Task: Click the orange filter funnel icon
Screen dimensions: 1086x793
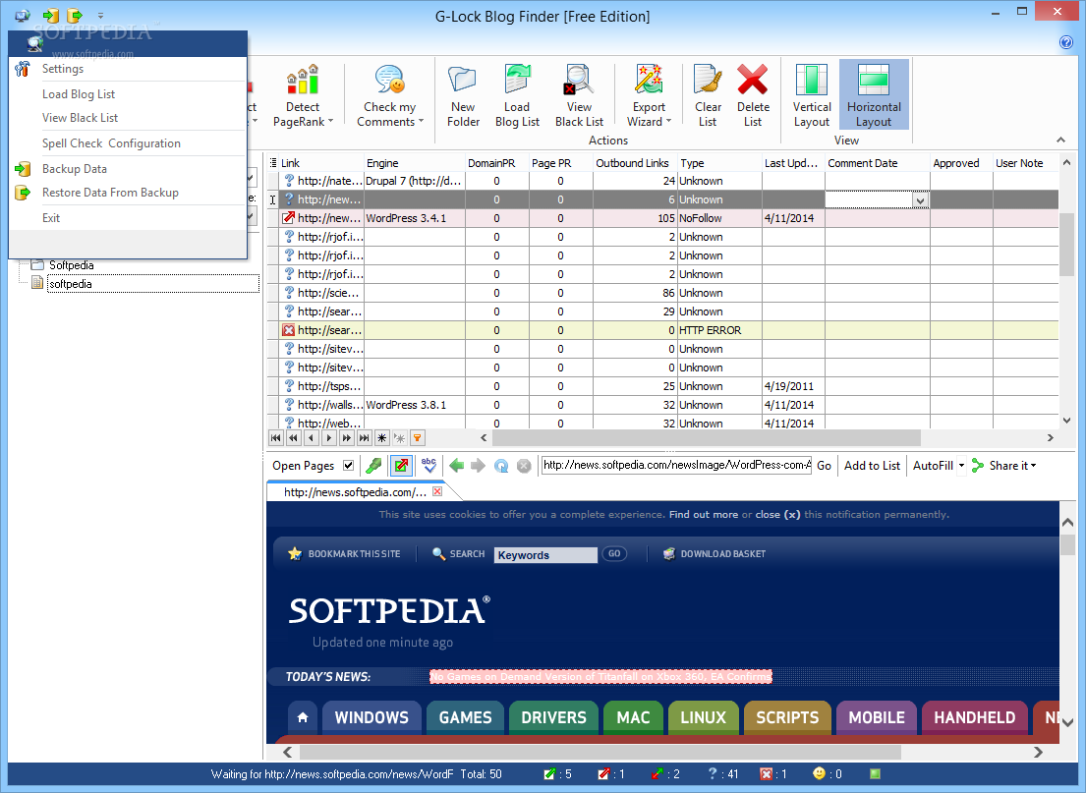Action: [x=417, y=437]
